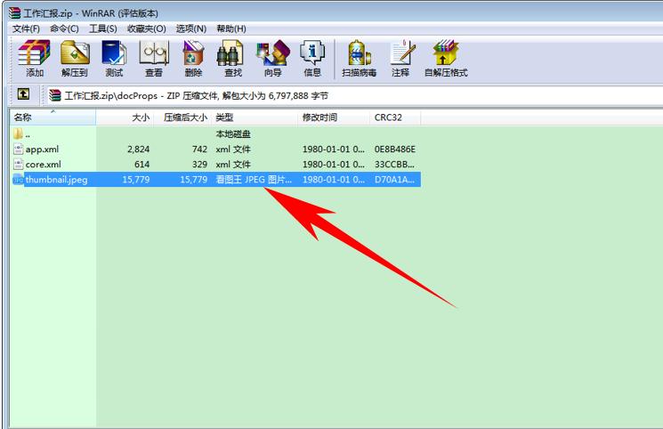Viewport: 663px width, 429px height.
Task: Open the 帮助(H) menu
Action: (231, 28)
